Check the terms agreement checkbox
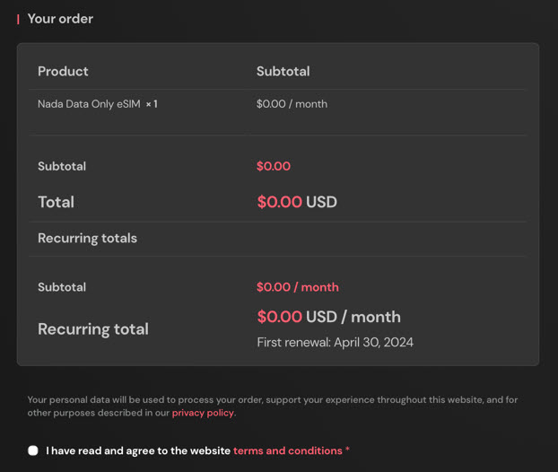This screenshot has height=472, width=558. click(33, 450)
